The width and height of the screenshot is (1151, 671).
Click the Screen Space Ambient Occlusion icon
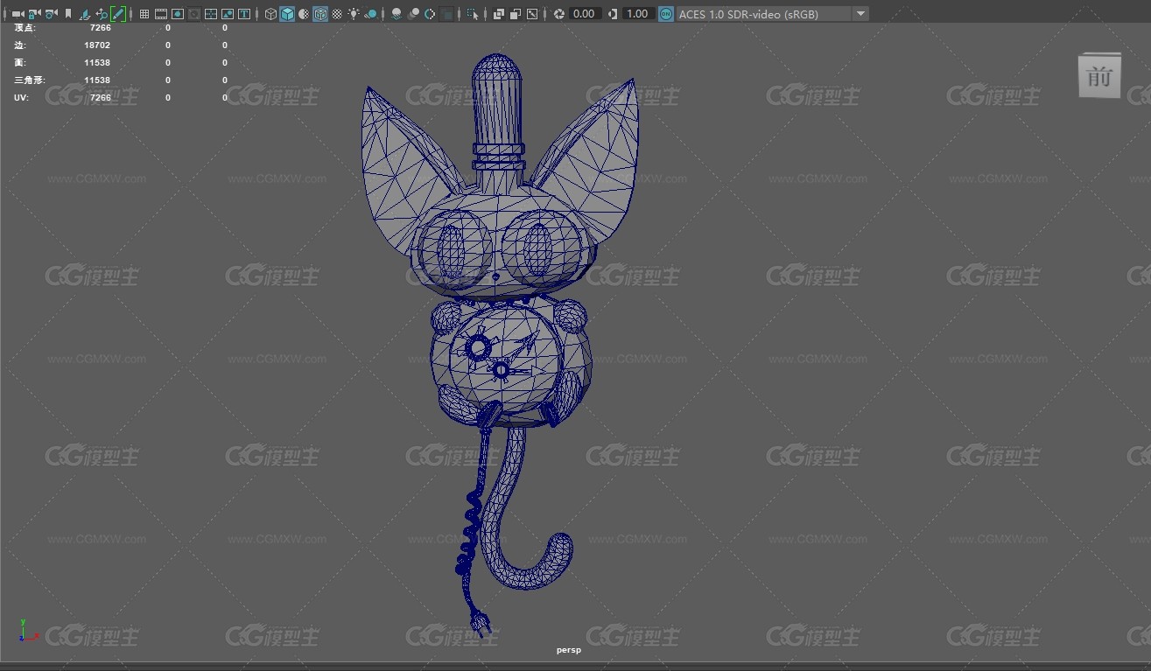coord(396,14)
